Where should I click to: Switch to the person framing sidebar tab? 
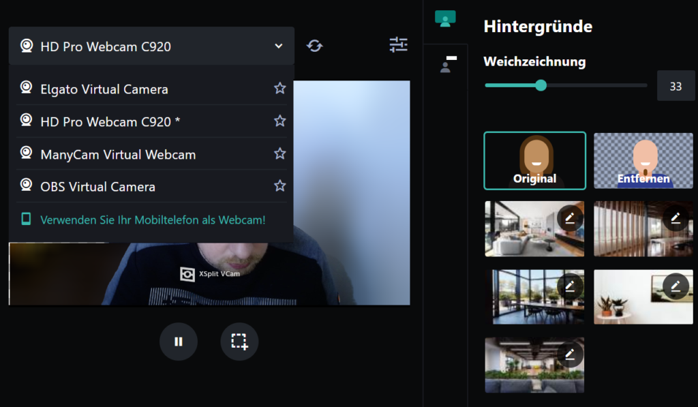point(447,64)
